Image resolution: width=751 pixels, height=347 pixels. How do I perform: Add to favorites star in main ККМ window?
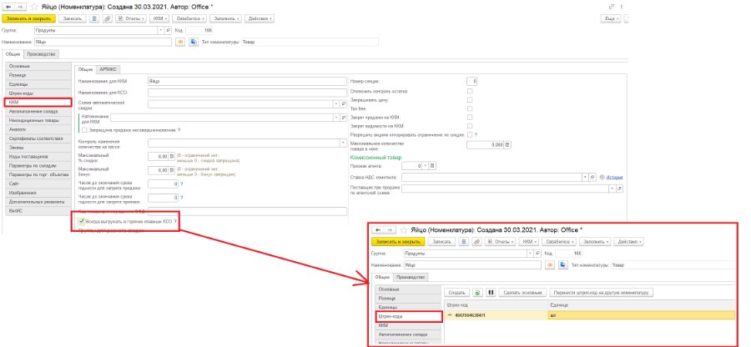(x=34, y=7)
